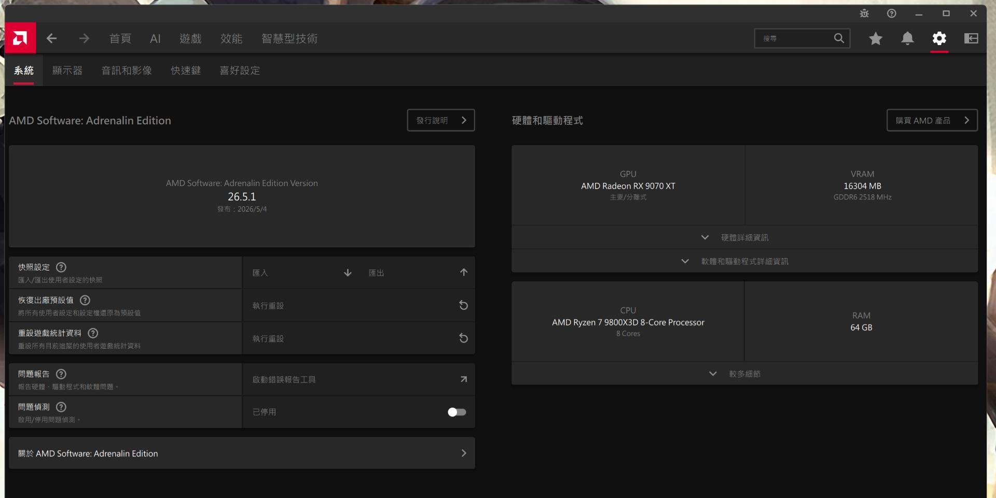996x498 pixels.
Task: Select the 系統 tab
Action: tap(24, 70)
